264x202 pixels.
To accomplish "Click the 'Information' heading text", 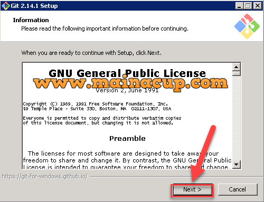I will 31,20.
